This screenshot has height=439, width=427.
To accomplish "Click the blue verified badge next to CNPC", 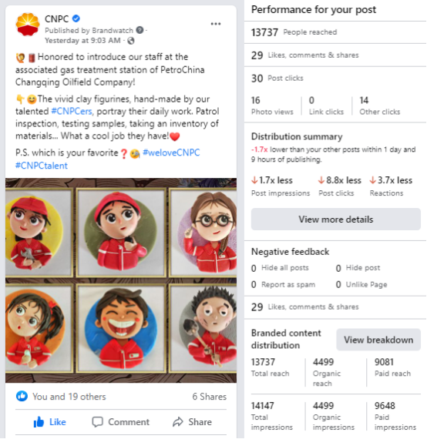I will coord(76,18).
